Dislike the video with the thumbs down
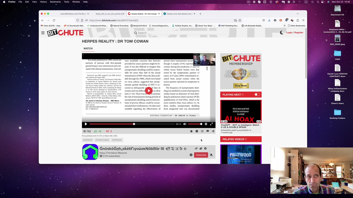Image resolution: width=353 pixels, height=198 pixels. click(108, 131)
